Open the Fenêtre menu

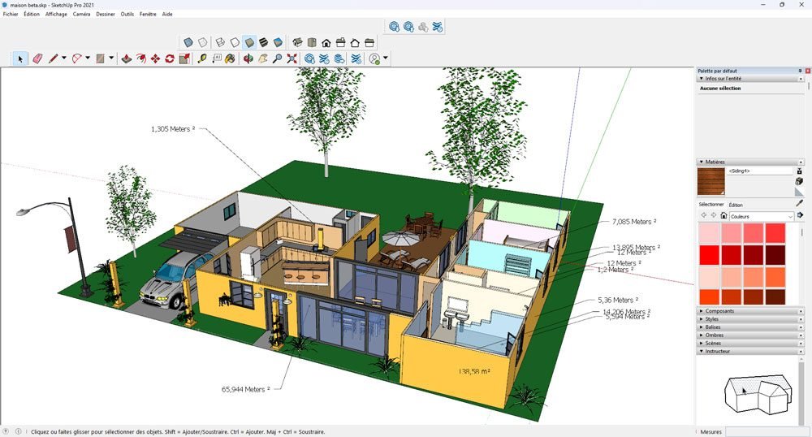pos(148,14)
